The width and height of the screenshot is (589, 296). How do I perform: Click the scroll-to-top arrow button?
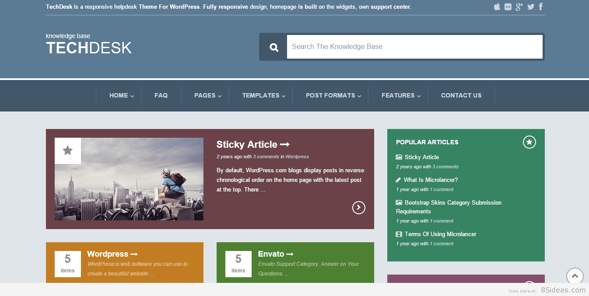[575, 276]
